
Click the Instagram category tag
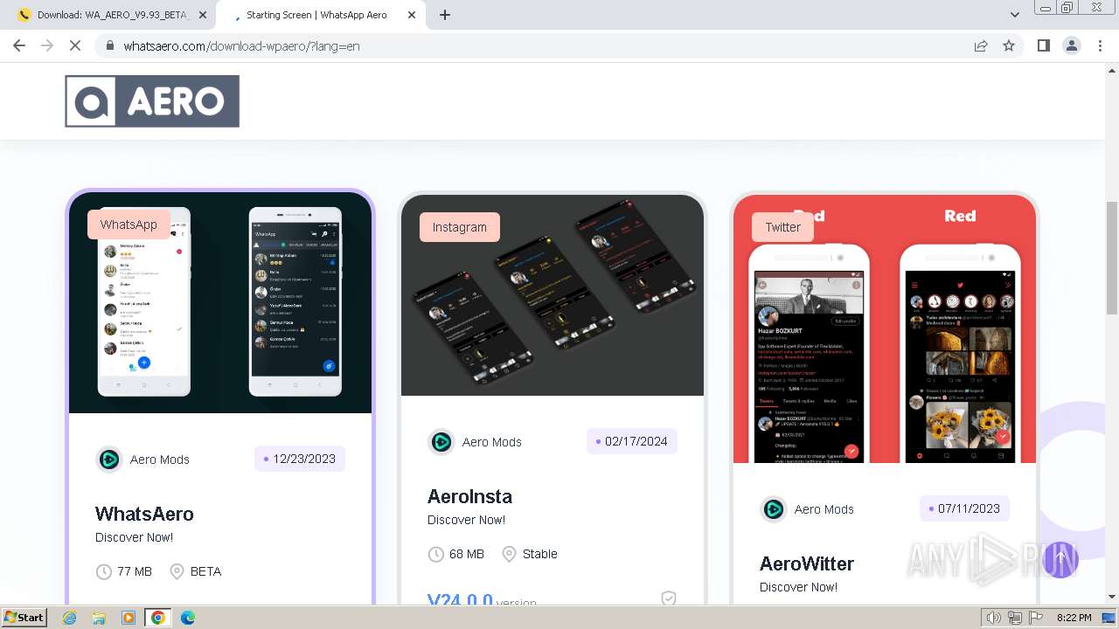click(459, 227)
